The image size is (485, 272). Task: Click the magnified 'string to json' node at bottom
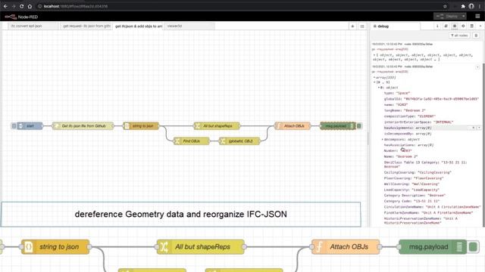coord(55,247)
